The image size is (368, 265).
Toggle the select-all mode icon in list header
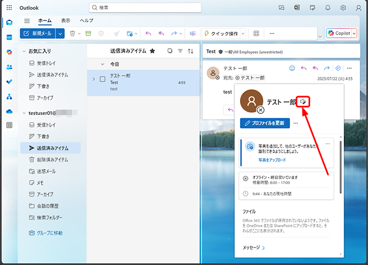[x=170, y=51]
